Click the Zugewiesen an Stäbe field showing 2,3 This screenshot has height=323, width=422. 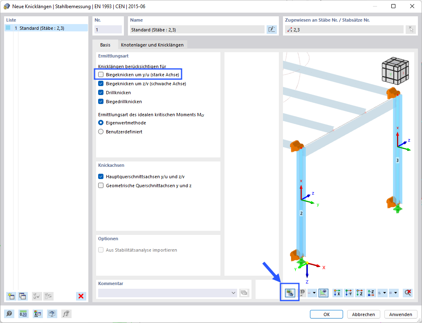344,29
